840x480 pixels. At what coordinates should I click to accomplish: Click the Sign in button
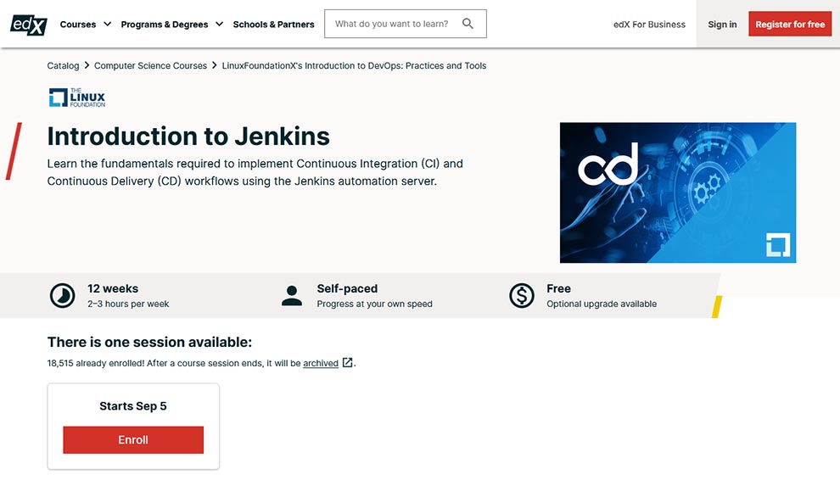722,24
